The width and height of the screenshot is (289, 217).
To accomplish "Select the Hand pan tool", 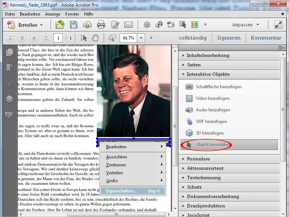I will coord(95,38).
